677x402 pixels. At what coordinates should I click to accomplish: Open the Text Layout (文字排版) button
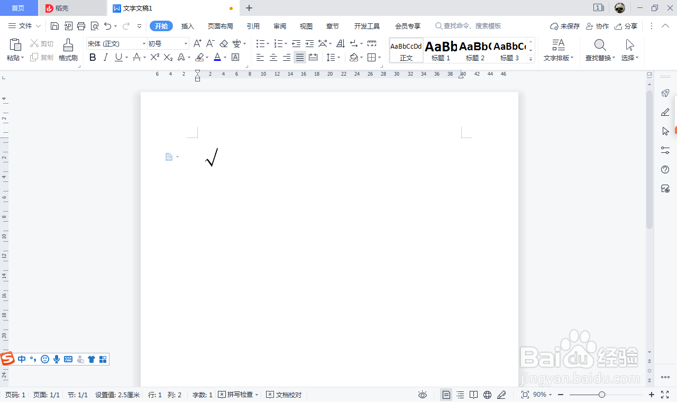pos(559,50)
